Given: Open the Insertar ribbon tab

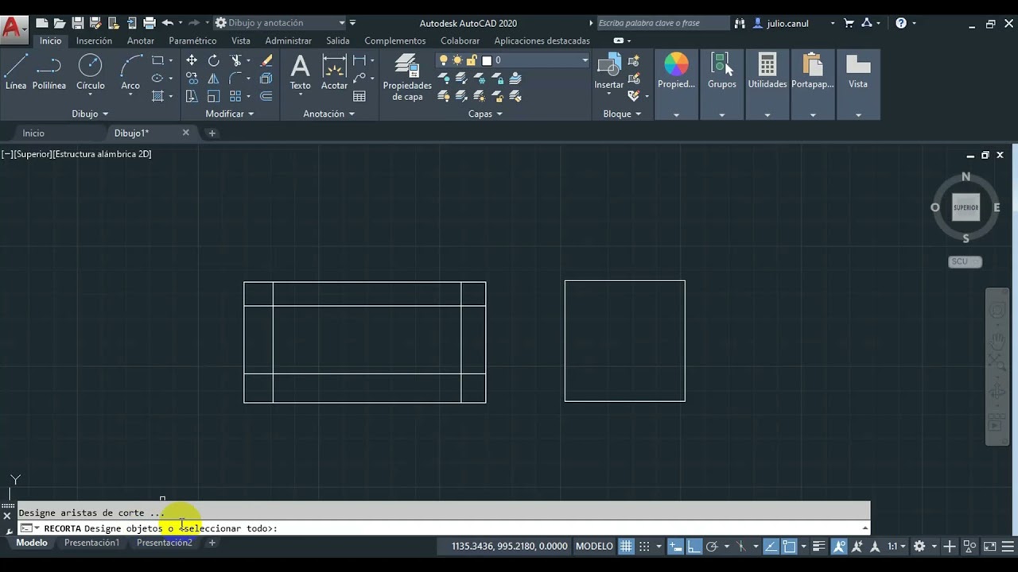Looking at the screenshot, I should 94,41.
